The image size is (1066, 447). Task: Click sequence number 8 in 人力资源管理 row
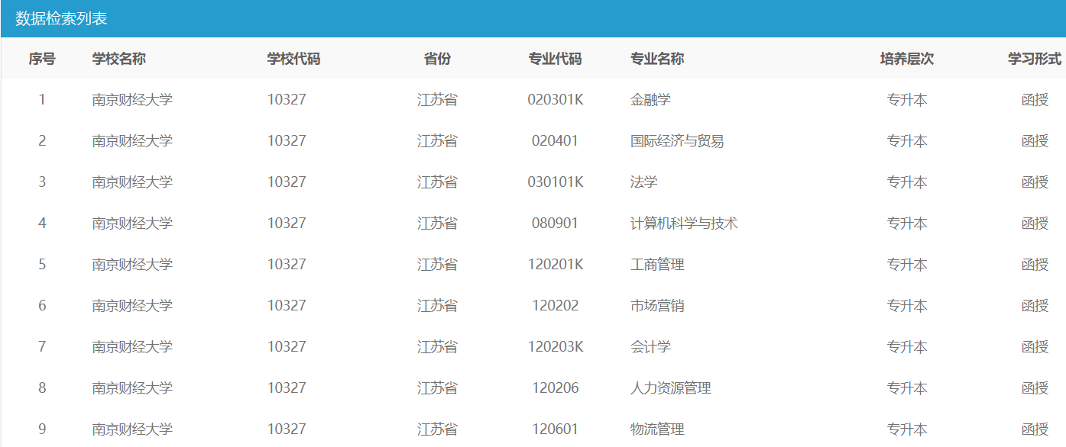pos(42,388)
